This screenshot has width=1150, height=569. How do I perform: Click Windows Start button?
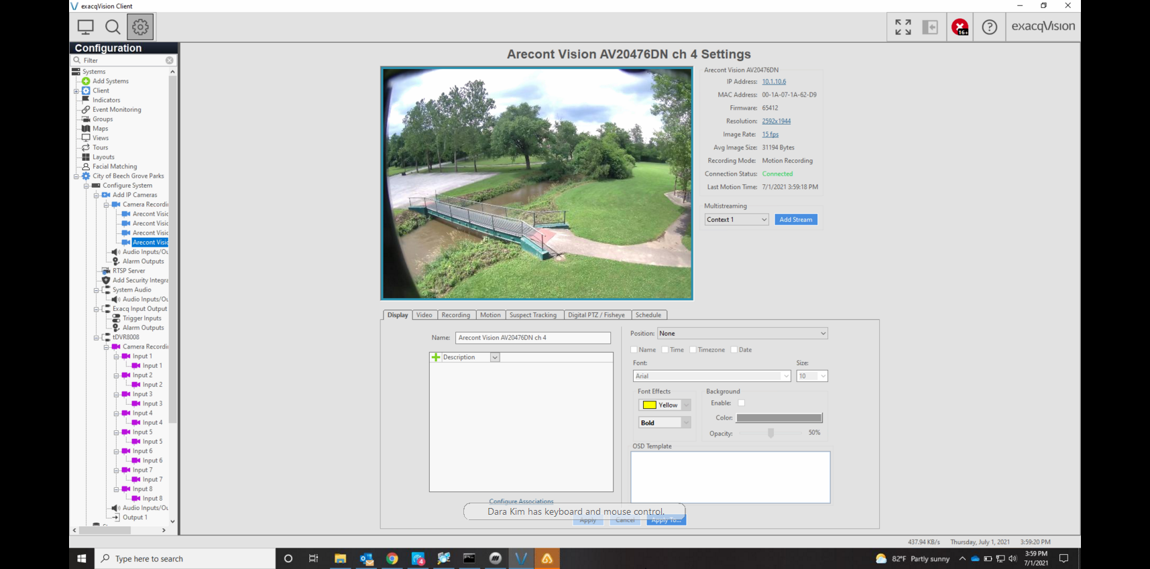click(x=82, y=558)
